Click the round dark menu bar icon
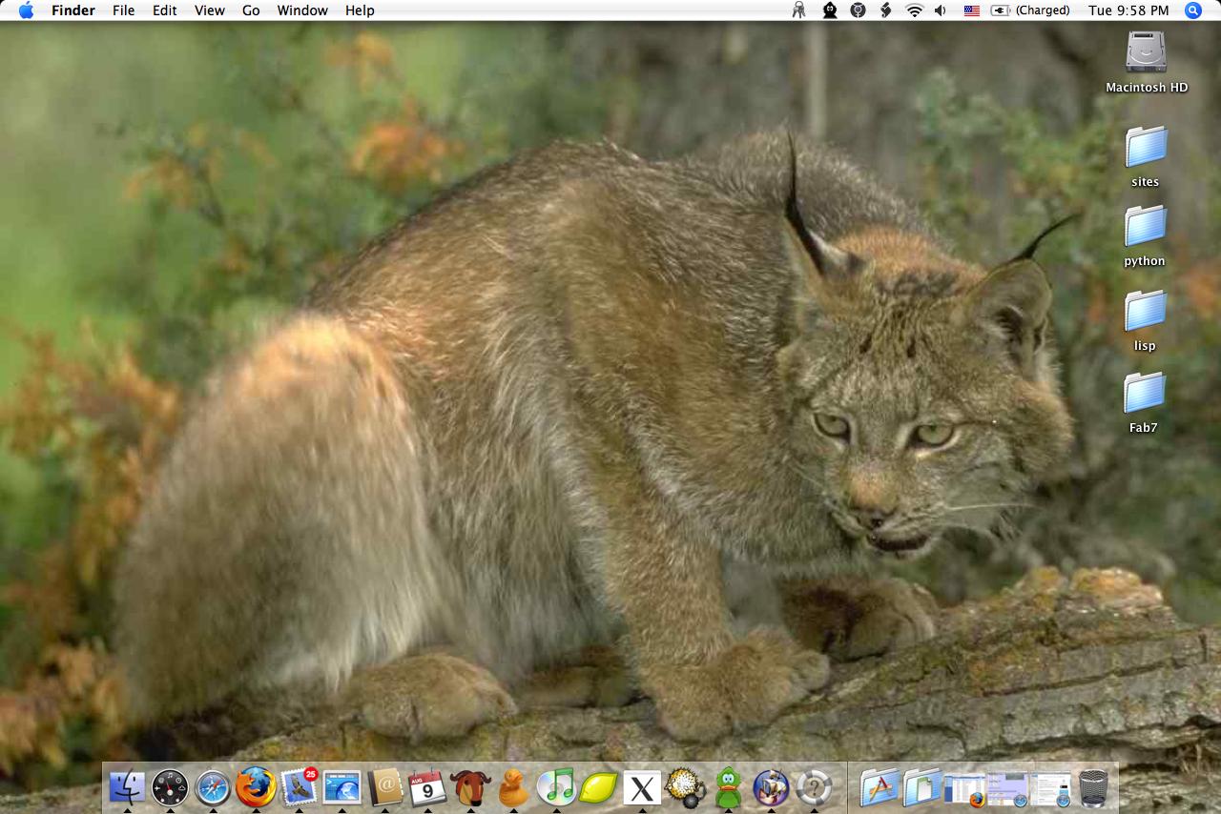The width and height of the screenshot is (1221, 814). [858, 10]
